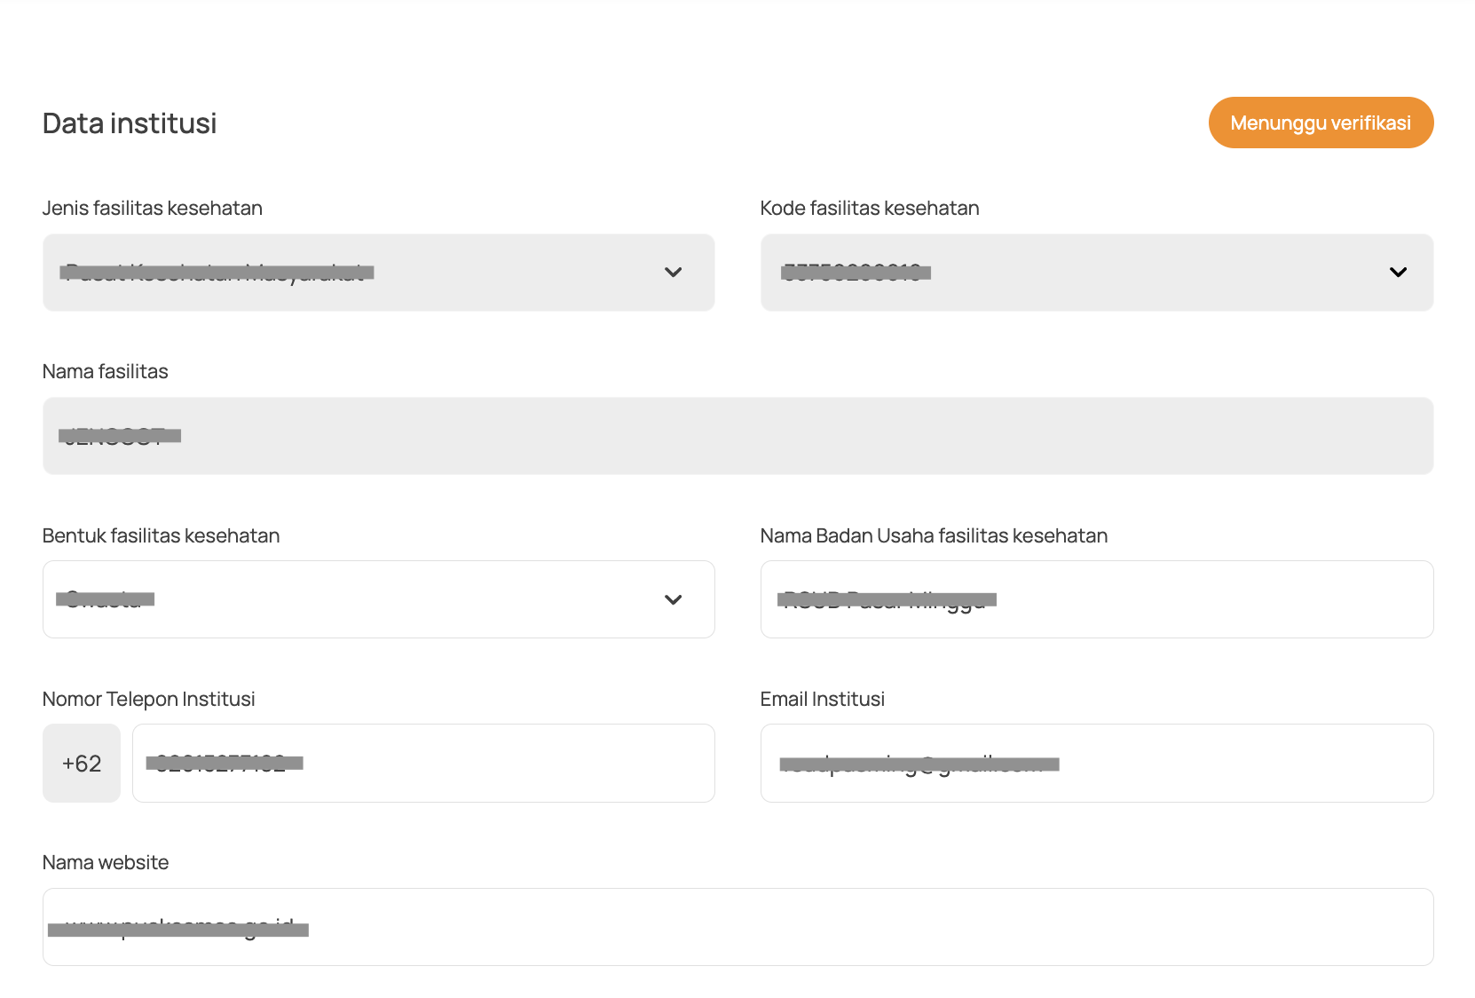This screenshot has height=998, width=1475.
Task: Focus the Nama website input field
Action: [738, 927]
